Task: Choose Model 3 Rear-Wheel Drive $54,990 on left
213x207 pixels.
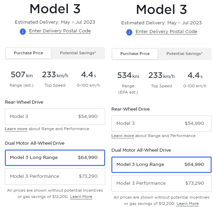Action: (55, 117)
